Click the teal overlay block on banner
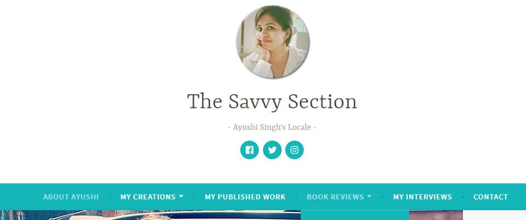The width and height of the screenshot is (526, 220). click(355, 215)
